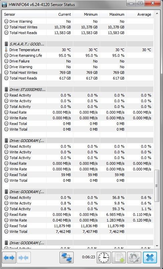Image resolution: width=163 pixels, height=269 pixels.
Task: Click the vertical scrollbar thumb
Action: pos(157,185)
